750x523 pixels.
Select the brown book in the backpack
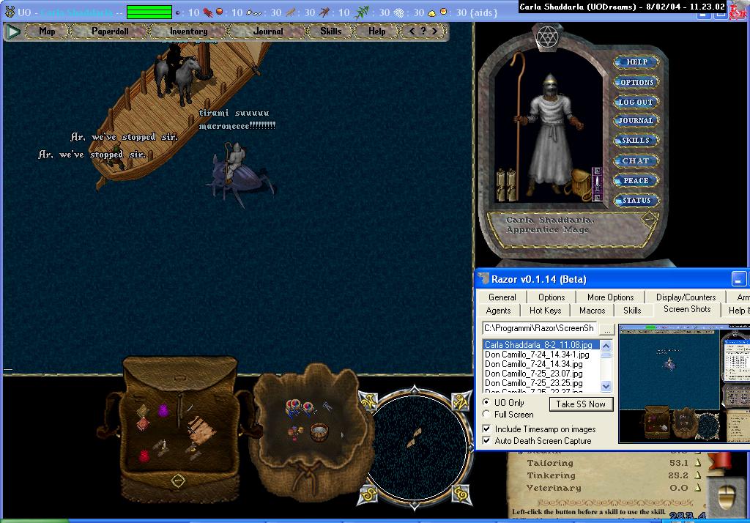coord(143,410)
